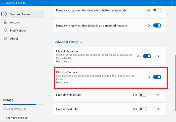Turn off File collaboration toggle

[147, 56]
